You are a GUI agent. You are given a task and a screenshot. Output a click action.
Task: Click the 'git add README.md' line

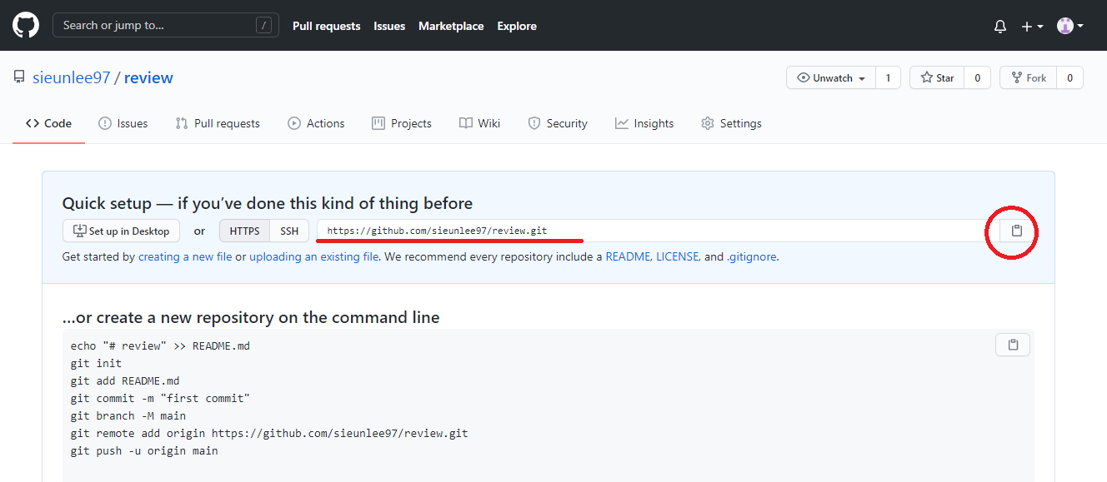click(124, 380)
